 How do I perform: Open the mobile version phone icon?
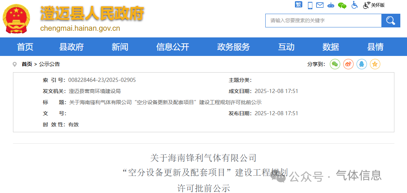tap(310, 5)
